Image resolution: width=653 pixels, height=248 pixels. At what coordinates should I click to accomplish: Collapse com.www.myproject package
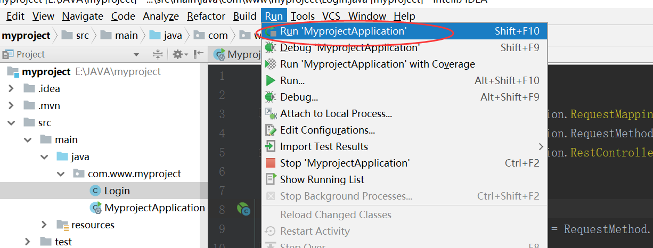pos(62,174)
